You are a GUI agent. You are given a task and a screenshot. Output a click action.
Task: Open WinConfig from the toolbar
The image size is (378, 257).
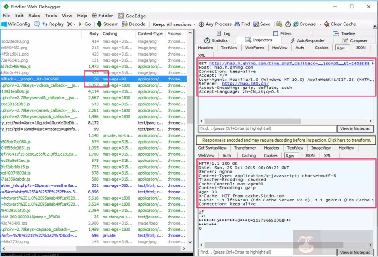click(x=16, y=24)
